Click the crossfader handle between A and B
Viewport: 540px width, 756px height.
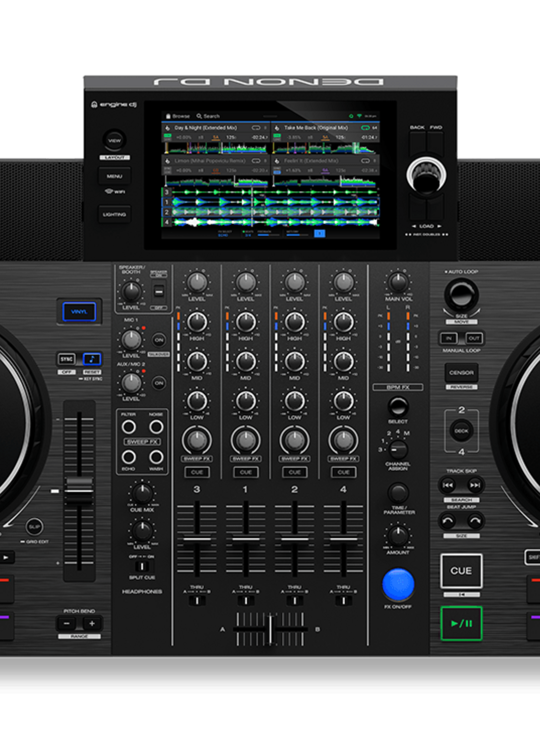[270, 629]
